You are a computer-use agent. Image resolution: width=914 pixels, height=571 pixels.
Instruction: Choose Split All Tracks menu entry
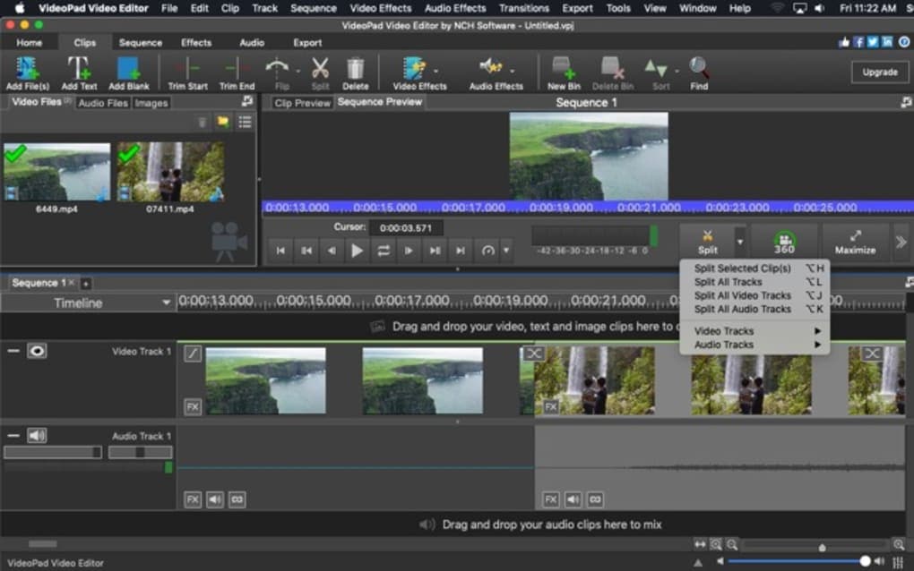click(x=728, y=282)
